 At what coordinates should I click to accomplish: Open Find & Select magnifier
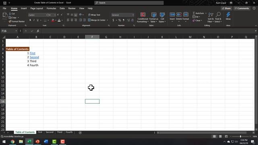218,17
